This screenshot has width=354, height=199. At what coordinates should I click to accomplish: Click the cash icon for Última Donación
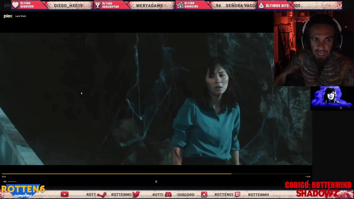coord(180,5)
